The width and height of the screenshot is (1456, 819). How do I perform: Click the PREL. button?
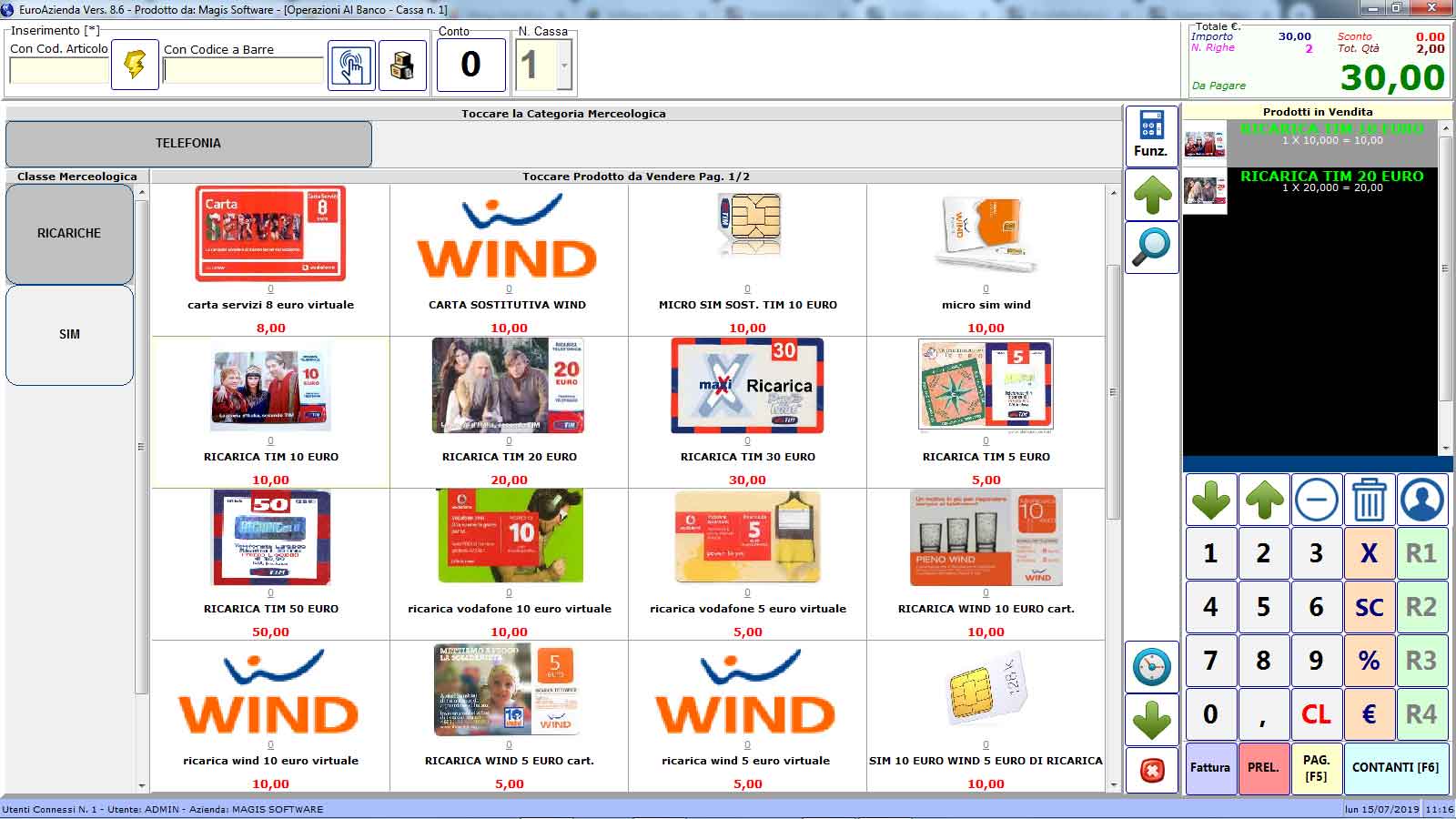click(x=1263, y=768)
